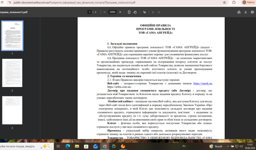Print the PDF document
Viewport: 256px width, 150px height.
tap(252, 12)
